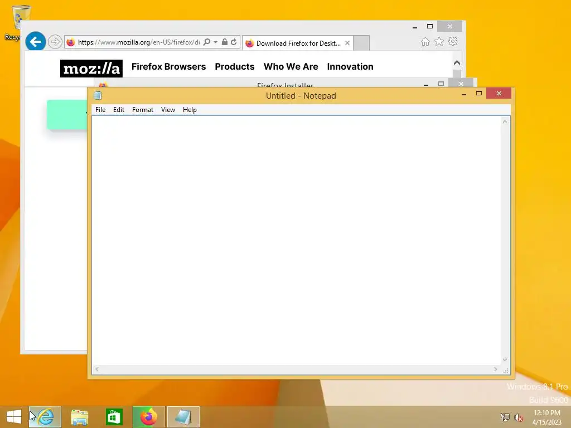Click the Internet Explorer forward arrow
This screenshot has height=428, width=571.
(55, 42)
